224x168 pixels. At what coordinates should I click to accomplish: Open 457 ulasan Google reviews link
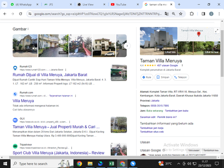pyautogui.click(x=168, y=65)
